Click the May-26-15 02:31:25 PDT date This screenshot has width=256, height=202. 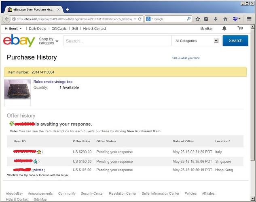click(192, 152)
